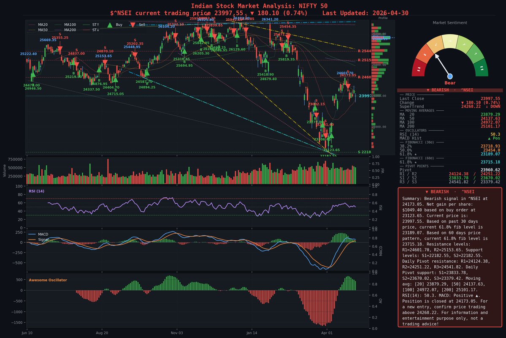This screenshot has width=506, height=338.
Task: Click the RSI (14) panel label
Action: click(x=36, y=191)
